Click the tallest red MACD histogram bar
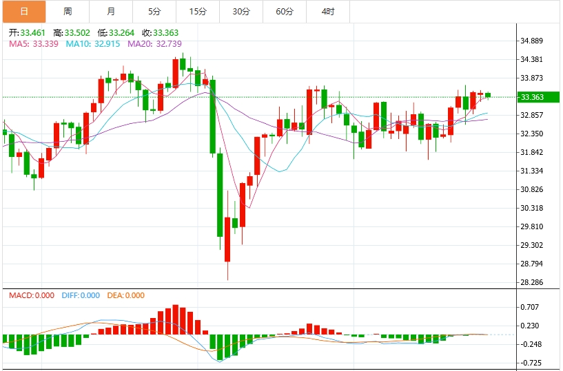 coord(176,319)
